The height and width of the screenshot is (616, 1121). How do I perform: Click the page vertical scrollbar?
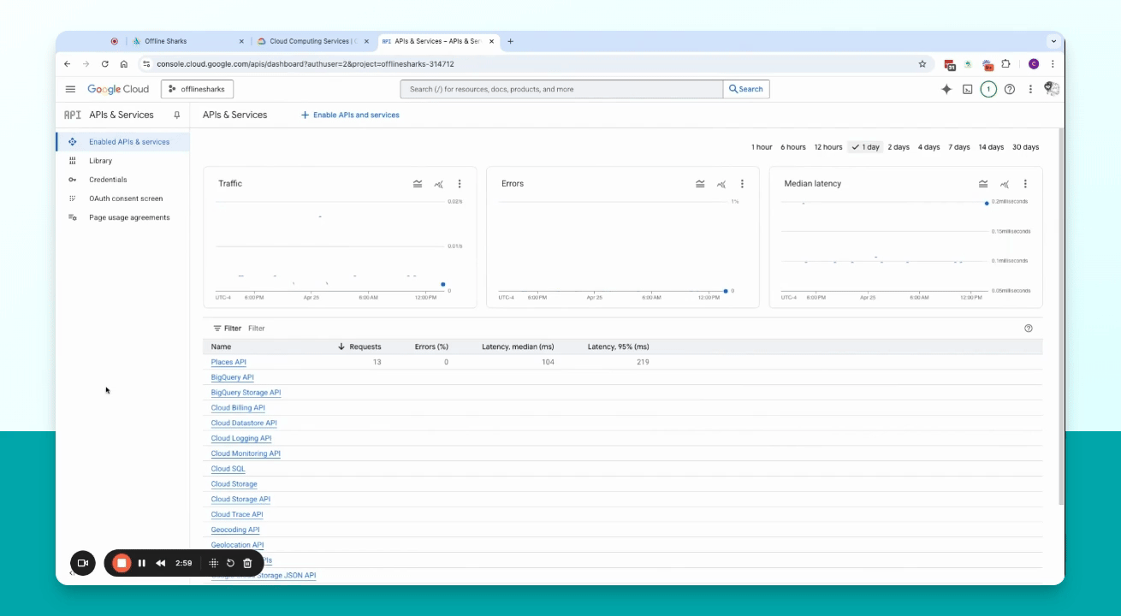1061,317
